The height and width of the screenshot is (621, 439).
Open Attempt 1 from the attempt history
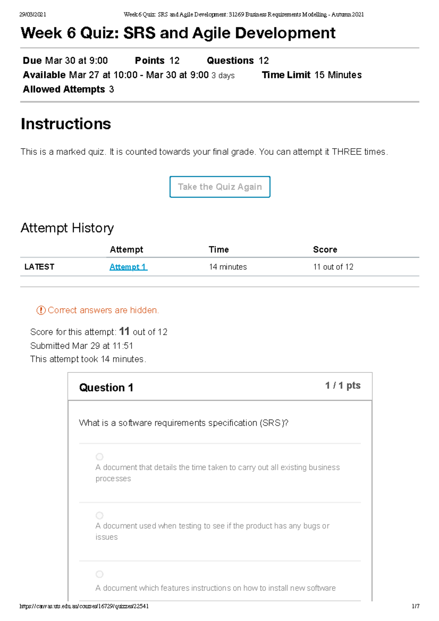pos(128,267)
